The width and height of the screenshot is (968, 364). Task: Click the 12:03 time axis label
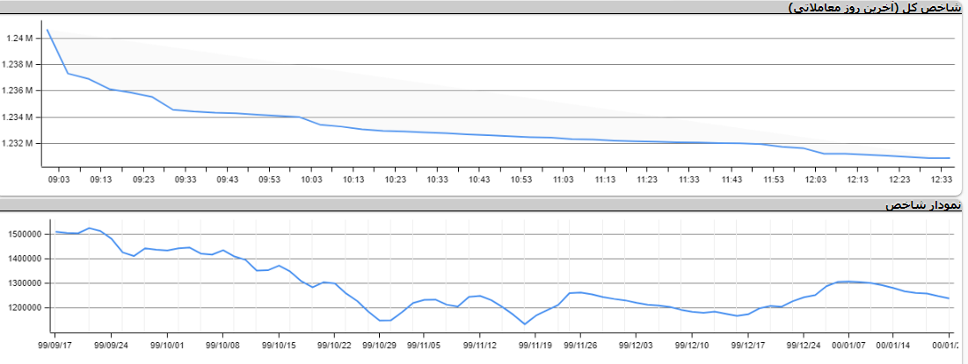pyautogui.click(x=815, y=178)
